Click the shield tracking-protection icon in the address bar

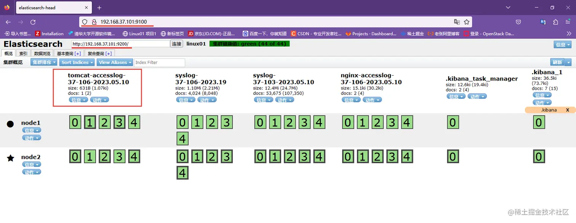click(x=85, y=22)
